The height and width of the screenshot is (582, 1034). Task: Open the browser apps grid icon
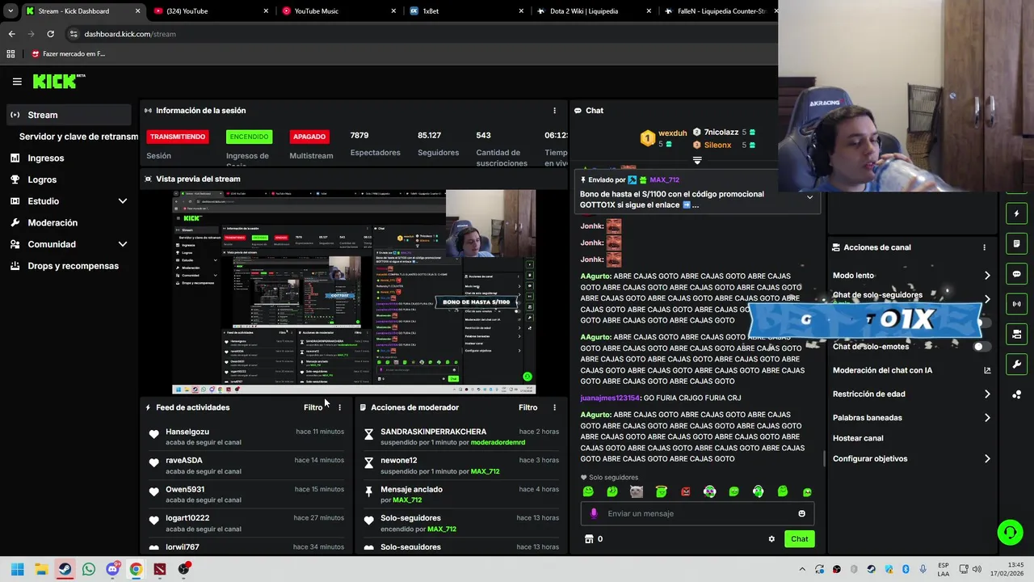11,54
